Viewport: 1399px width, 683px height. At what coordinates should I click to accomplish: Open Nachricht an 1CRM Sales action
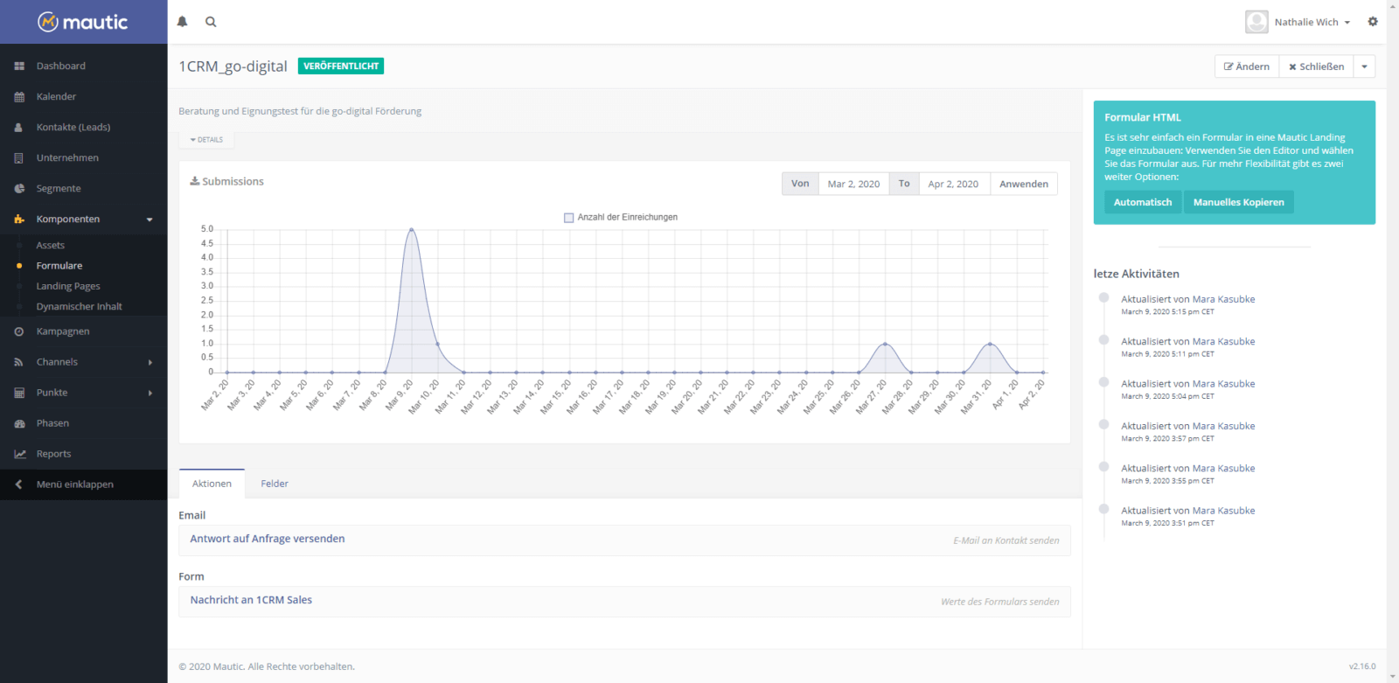[x=251, y=600]
